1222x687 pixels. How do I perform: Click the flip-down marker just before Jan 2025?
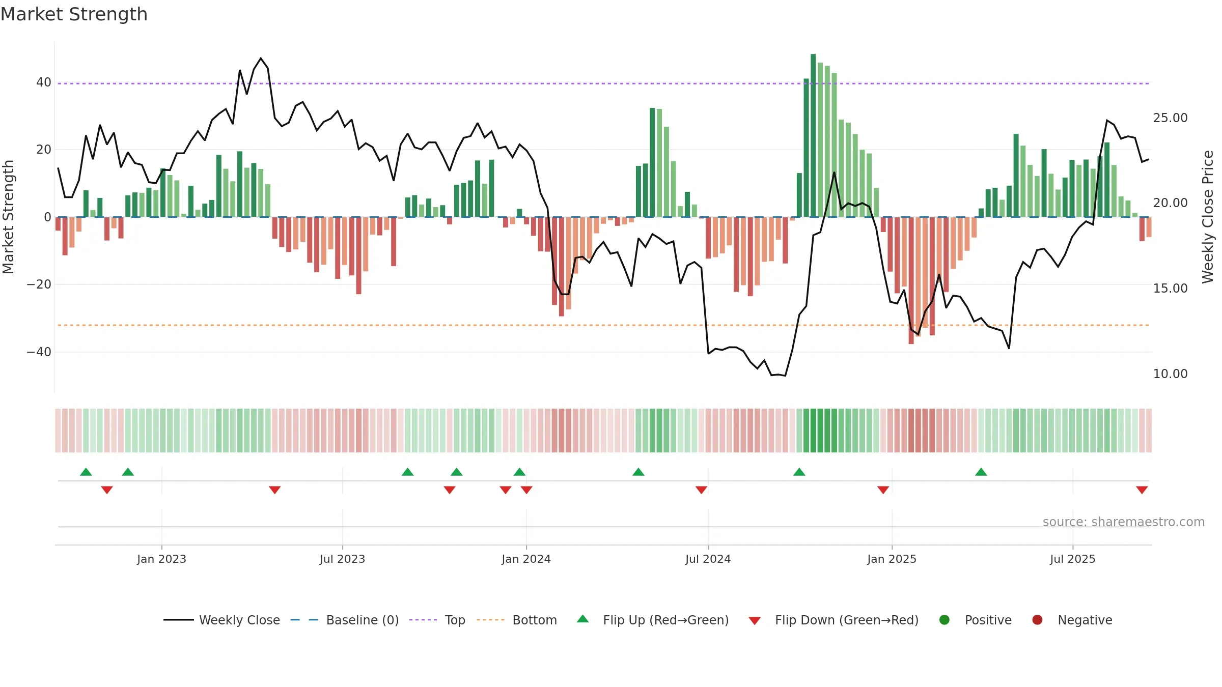883,490
